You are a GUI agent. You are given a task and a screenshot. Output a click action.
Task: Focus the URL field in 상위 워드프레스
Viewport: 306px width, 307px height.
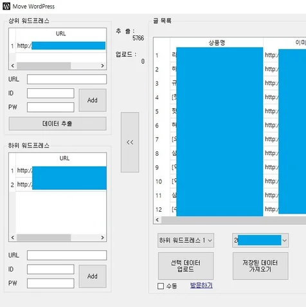67,79
